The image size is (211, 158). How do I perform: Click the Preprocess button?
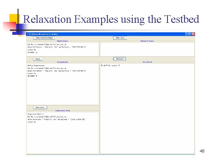tap(40, 107)
